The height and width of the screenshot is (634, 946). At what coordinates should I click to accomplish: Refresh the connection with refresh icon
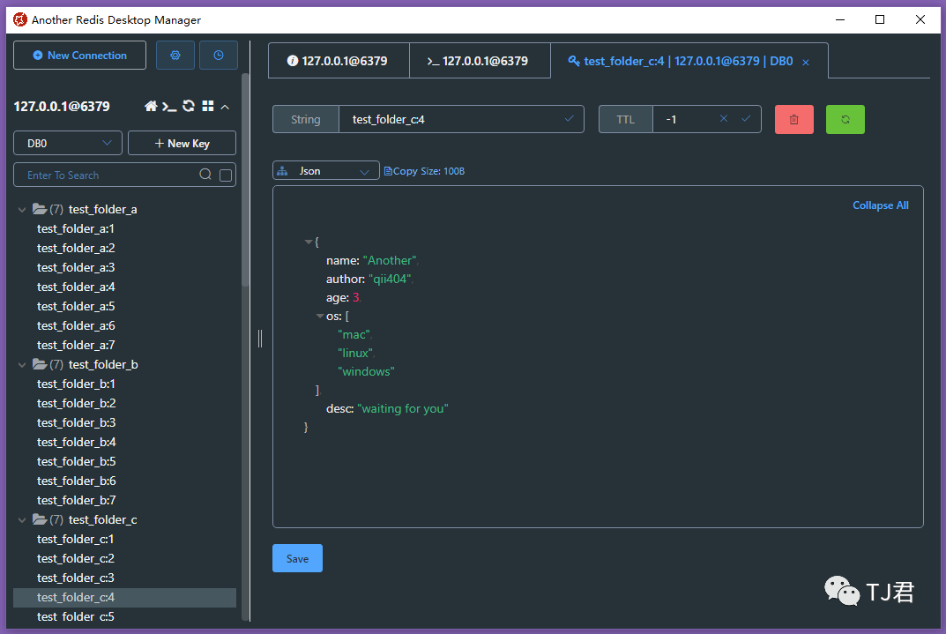[x=189, y=106]
